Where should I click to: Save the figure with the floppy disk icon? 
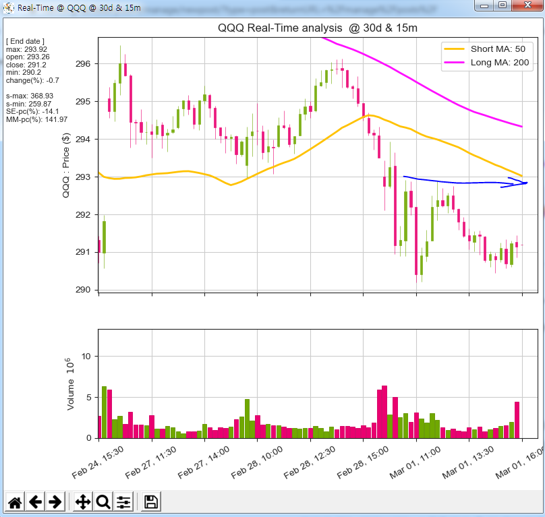pyautogui.click(x=151, y=502)
